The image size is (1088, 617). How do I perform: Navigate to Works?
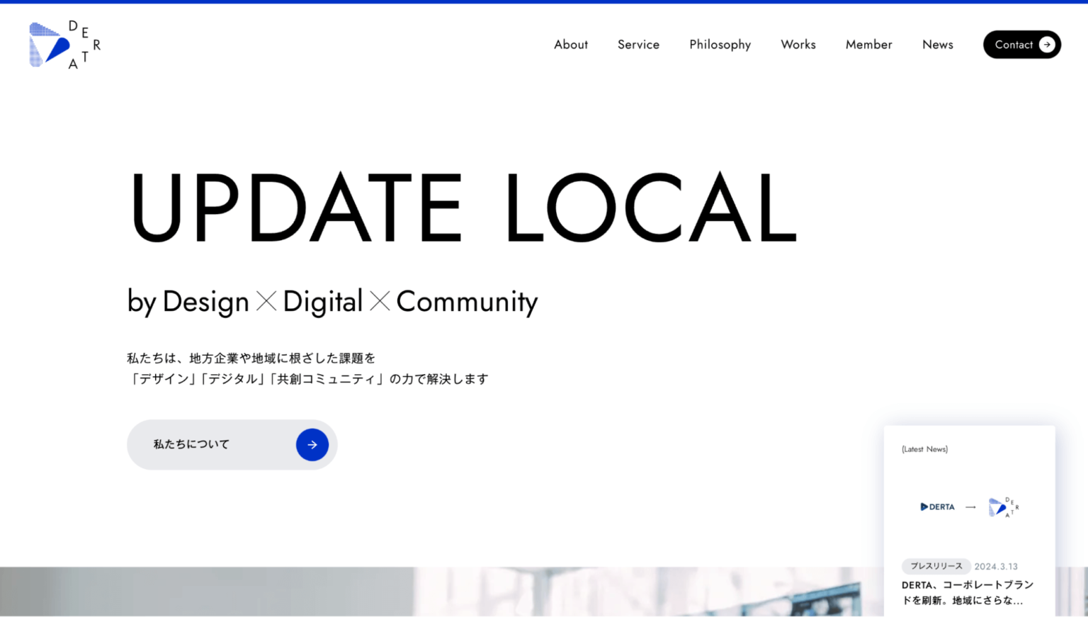click(798, 45)
